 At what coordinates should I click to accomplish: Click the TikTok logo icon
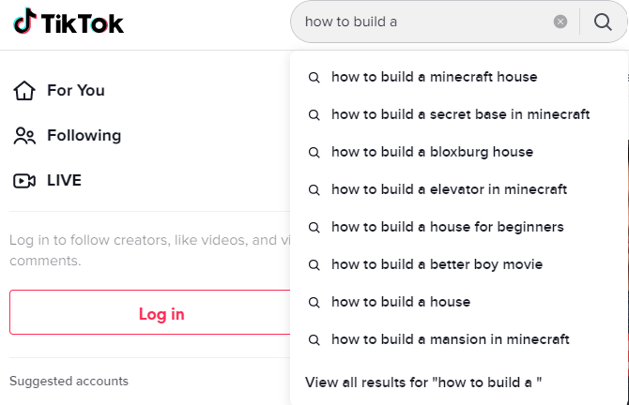(24, 22)
